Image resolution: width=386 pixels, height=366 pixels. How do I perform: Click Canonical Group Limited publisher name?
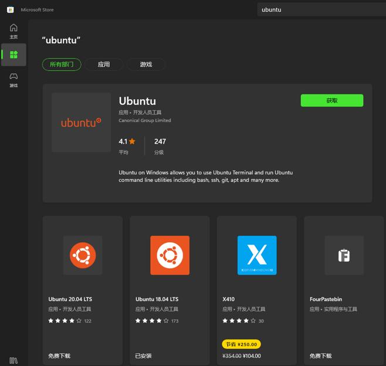click(x=145, y=120)
